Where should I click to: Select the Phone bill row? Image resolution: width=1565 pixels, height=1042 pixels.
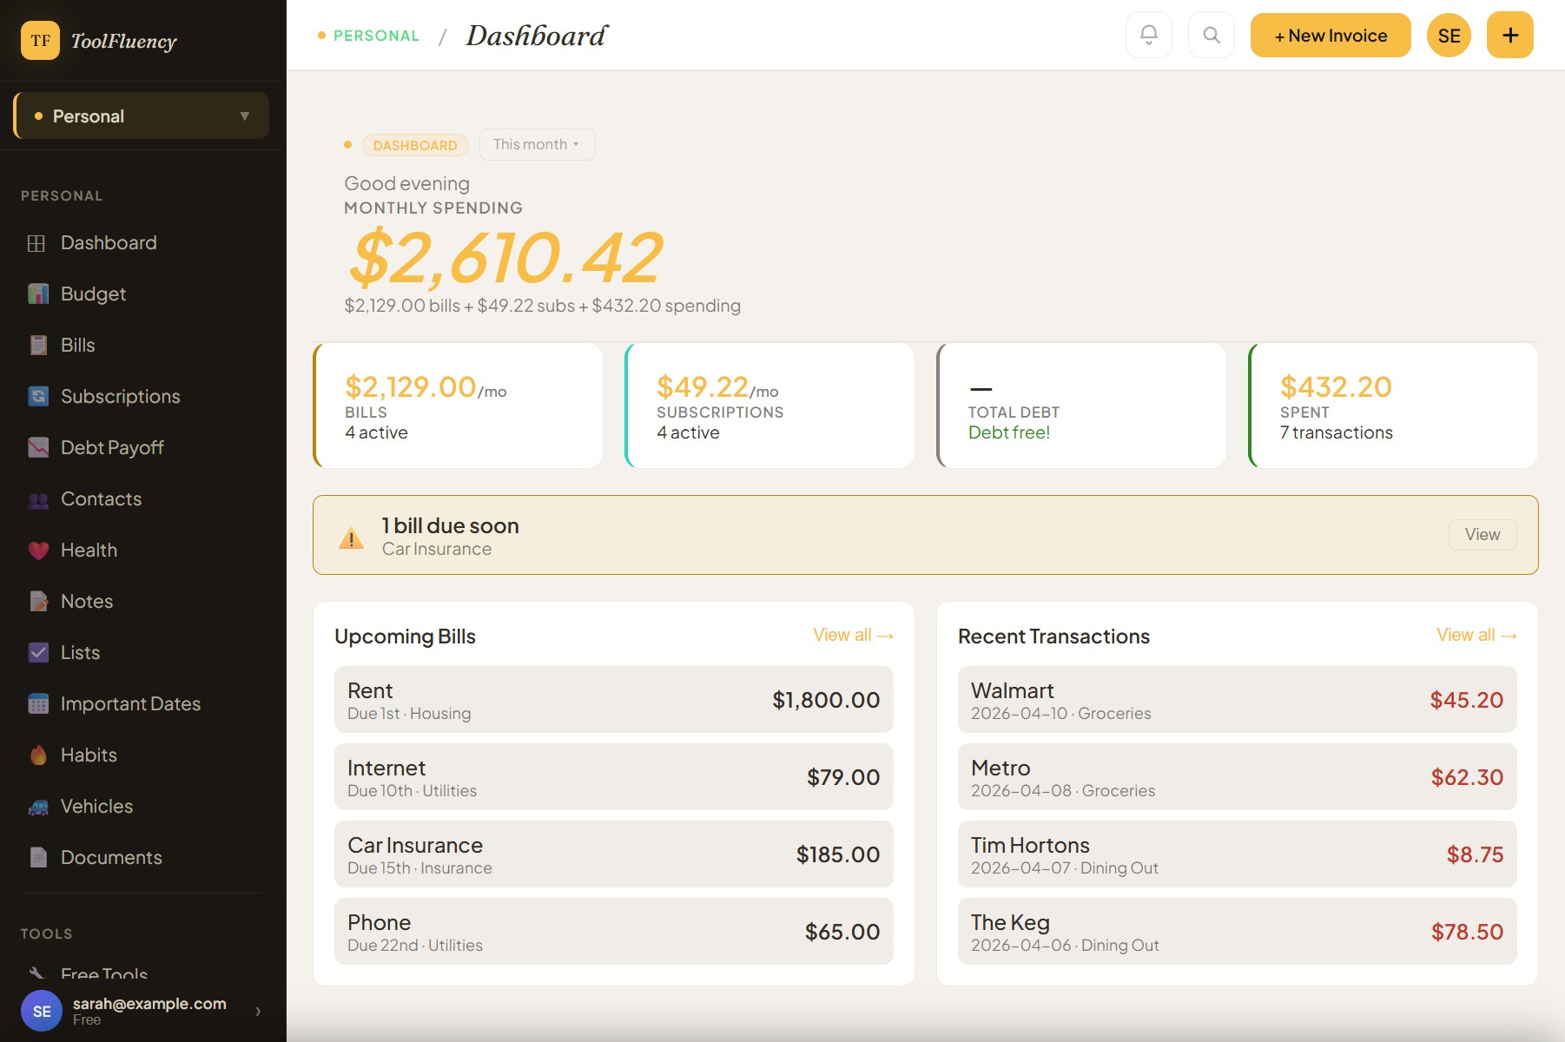tap(614, 932)
